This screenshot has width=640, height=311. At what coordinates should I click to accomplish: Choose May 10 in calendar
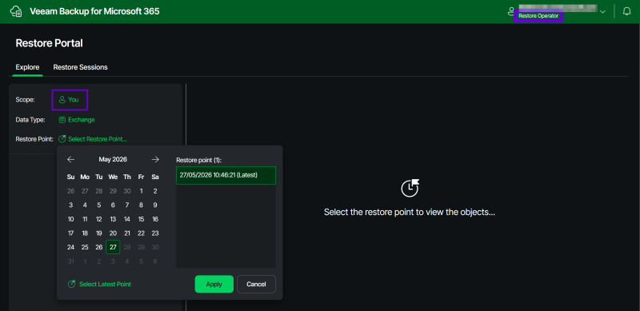coord(70,219)
